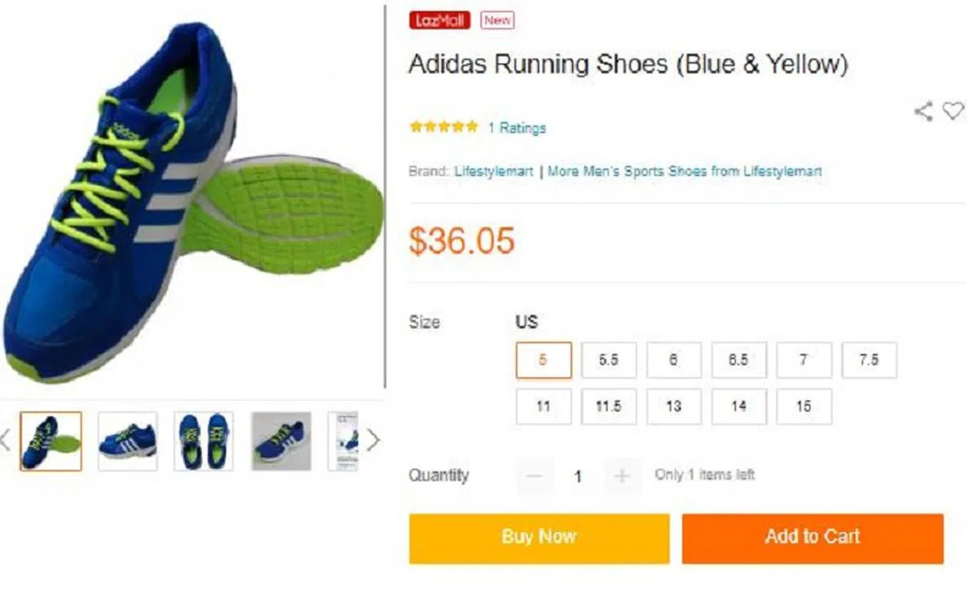Decrease quantity with minus button
Image resolution: width=978 pixels, height=597 pixels.
click(535, 476)
